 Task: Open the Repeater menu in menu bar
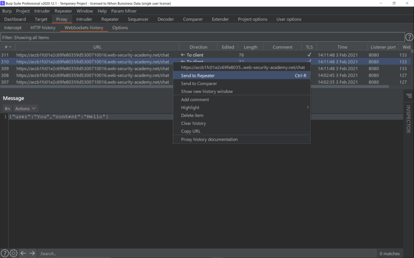[x=63, y=11]
